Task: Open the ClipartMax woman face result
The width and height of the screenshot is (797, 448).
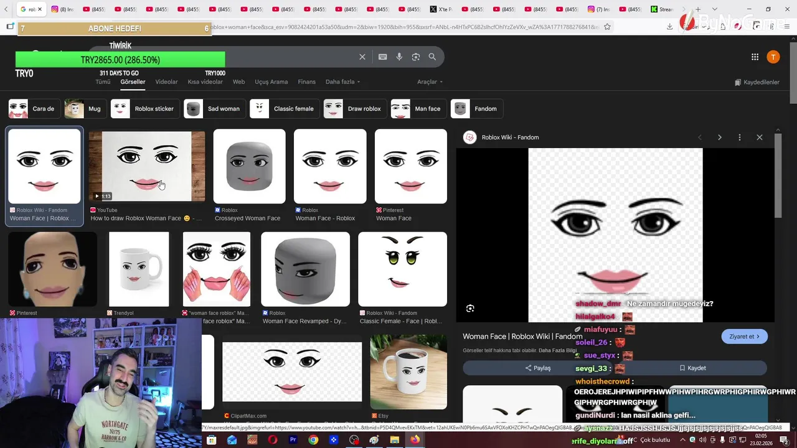Action: (x=292, y=371)
